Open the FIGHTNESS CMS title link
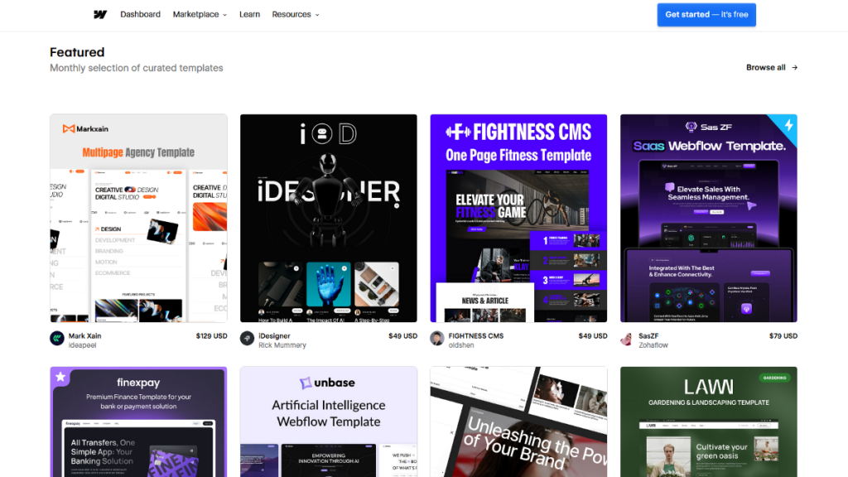 click(x=476, y=336)
